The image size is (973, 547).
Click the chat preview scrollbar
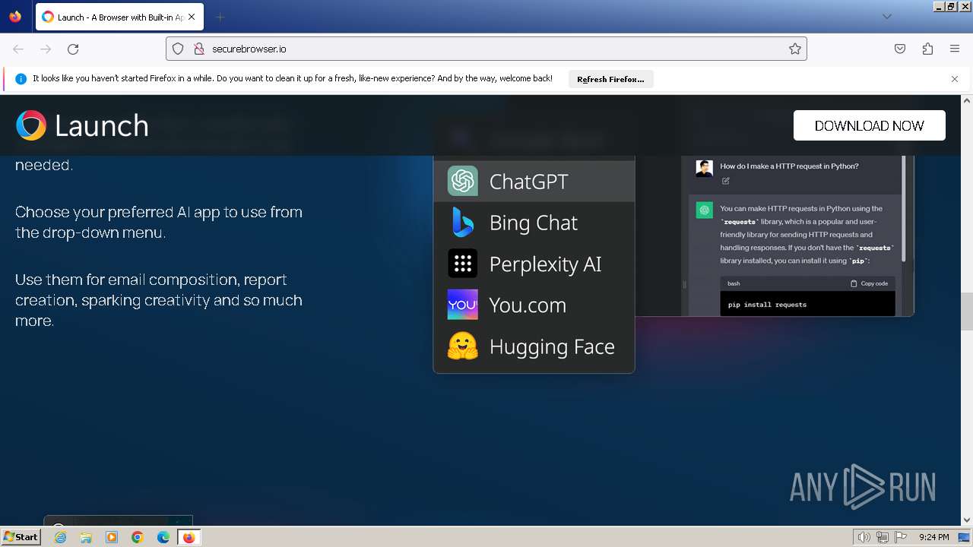(904, 209)
